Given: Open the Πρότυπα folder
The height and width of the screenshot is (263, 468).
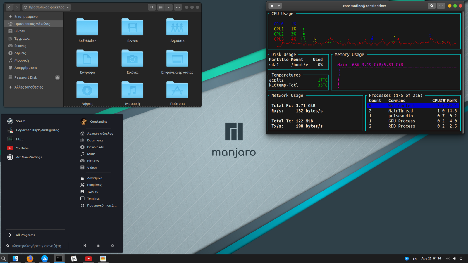Looking at the screenshot, I should pos(177,90).
